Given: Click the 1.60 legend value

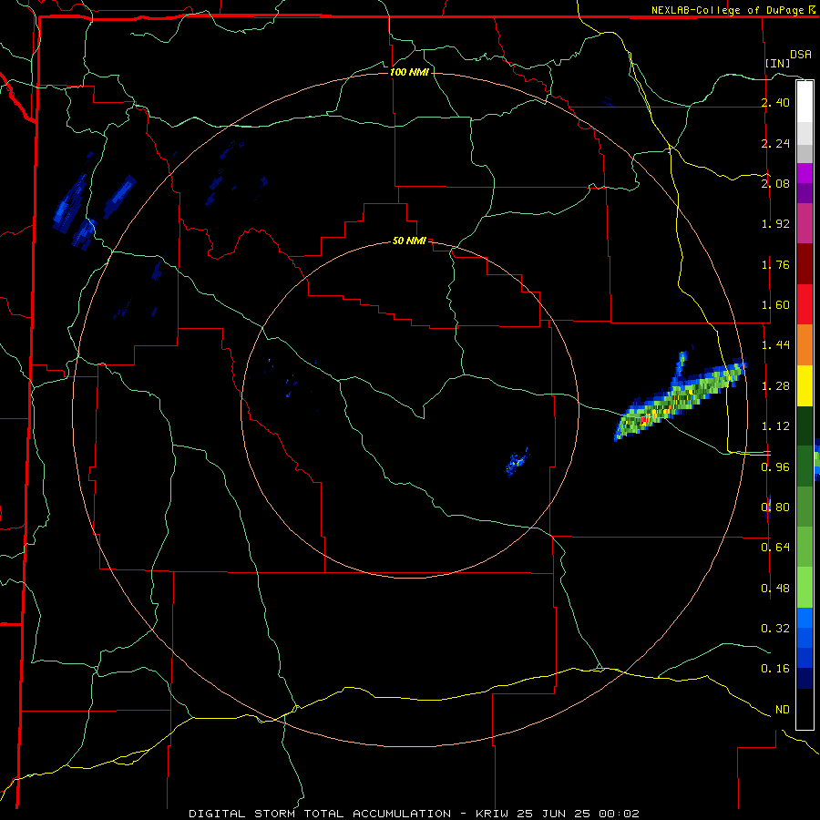Looking at the screenshot, I should pyautogui.click(x=775, y=305).
